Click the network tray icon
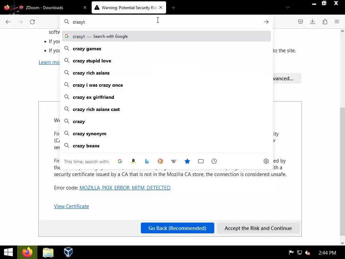345x259 pixels. (x=300, y=253)
